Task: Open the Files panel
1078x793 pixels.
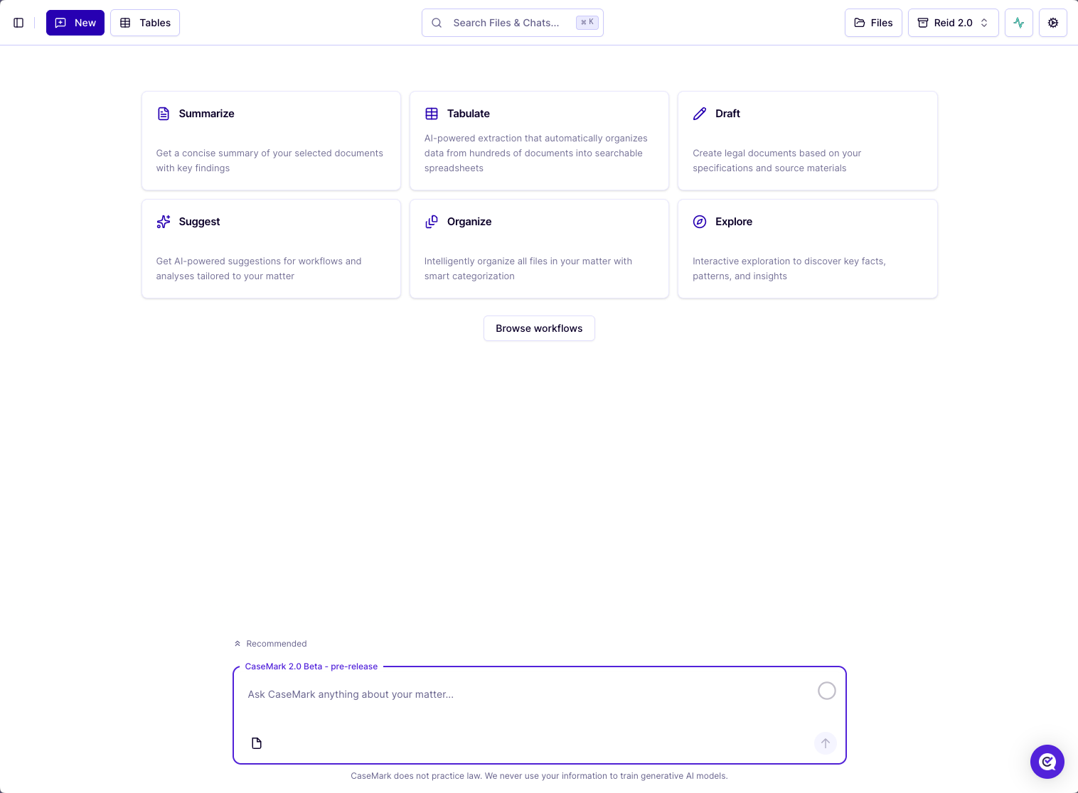Action: coord(873,23)
